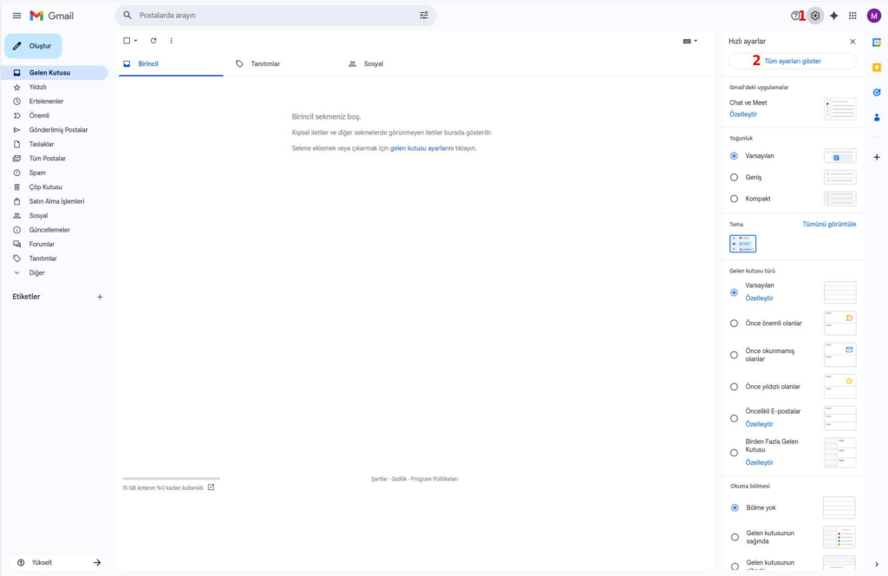The image size is (888, 576).
Task: Select the Kompakt density option
Action: (735, 199)
